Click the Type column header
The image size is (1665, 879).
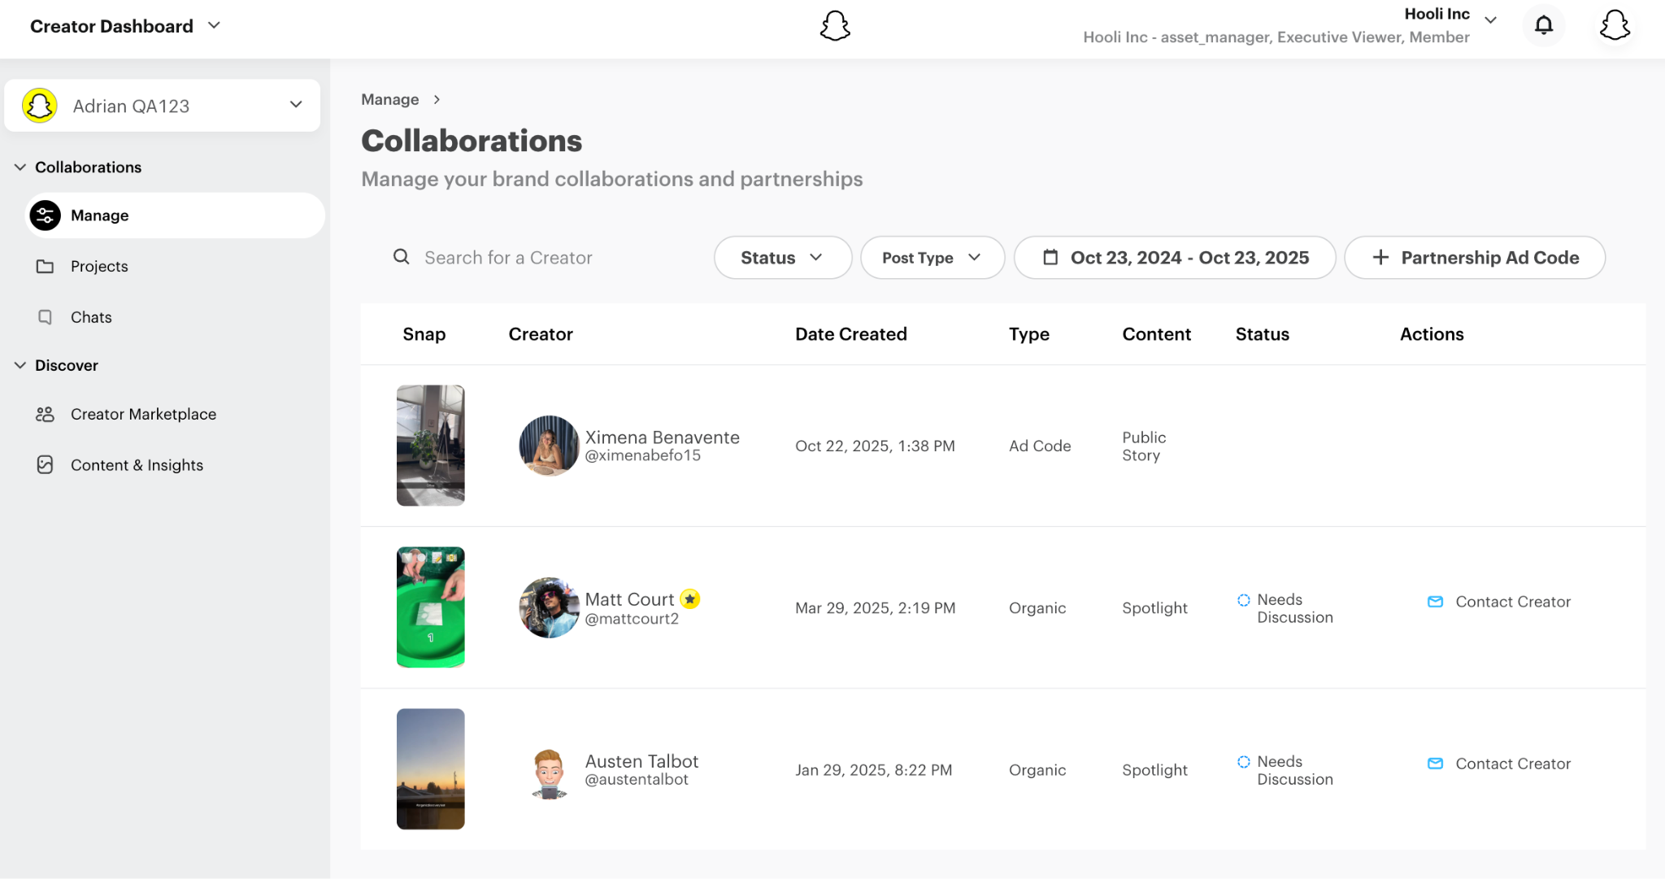[x=1029, y=334]
